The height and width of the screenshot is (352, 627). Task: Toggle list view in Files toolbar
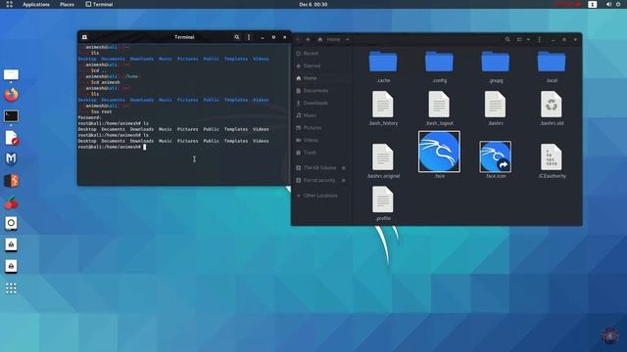519,39
